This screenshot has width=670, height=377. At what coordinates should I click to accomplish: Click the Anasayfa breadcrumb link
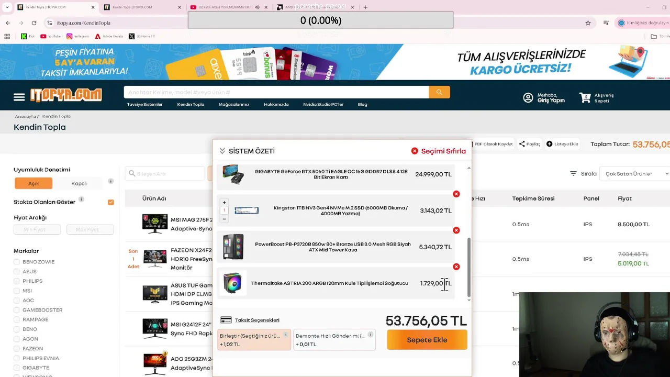pos(25,116)
